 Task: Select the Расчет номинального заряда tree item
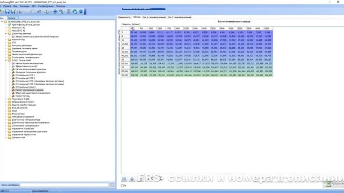30,90
